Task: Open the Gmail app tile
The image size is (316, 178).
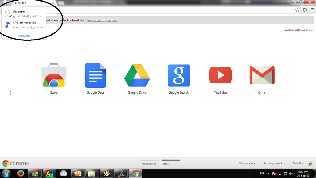Action: [262, 75]
